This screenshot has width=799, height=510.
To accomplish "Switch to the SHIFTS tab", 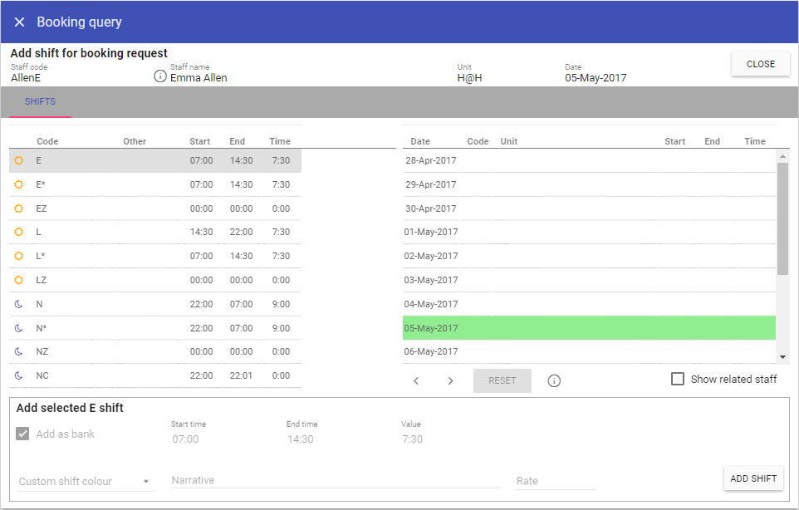I will tap(40, 102).
